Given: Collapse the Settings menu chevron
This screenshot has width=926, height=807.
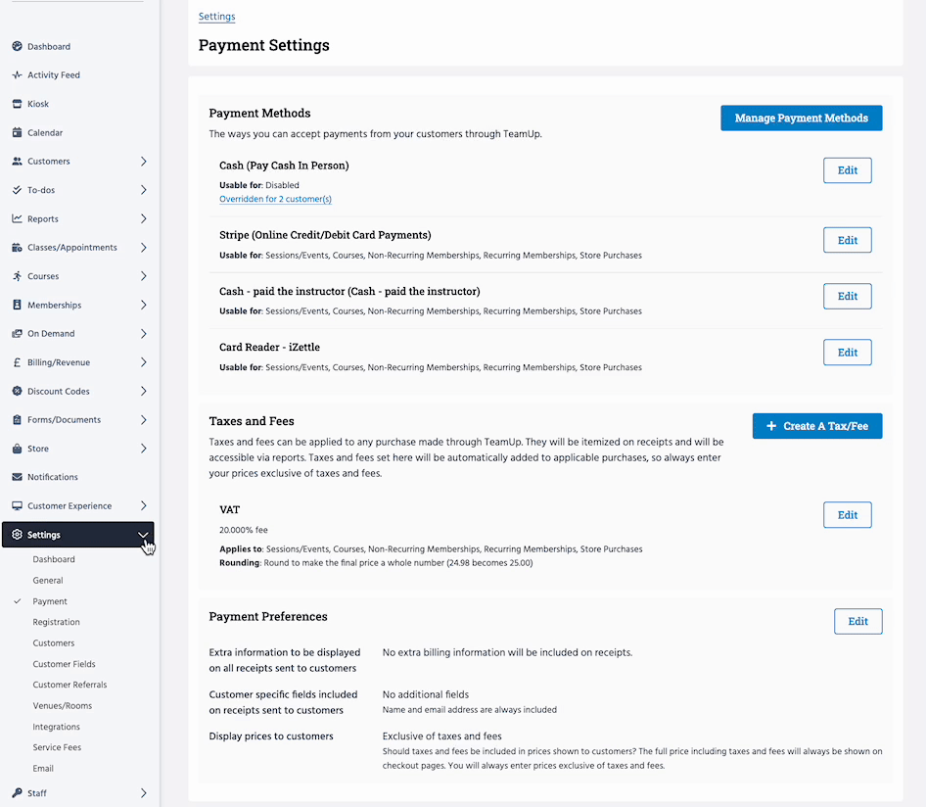Looking at the screenshot, I should pyautogui.click(x=144, y=535).
